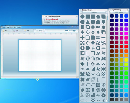Choose the pentagon shape in Objects Library

(98, 17)
